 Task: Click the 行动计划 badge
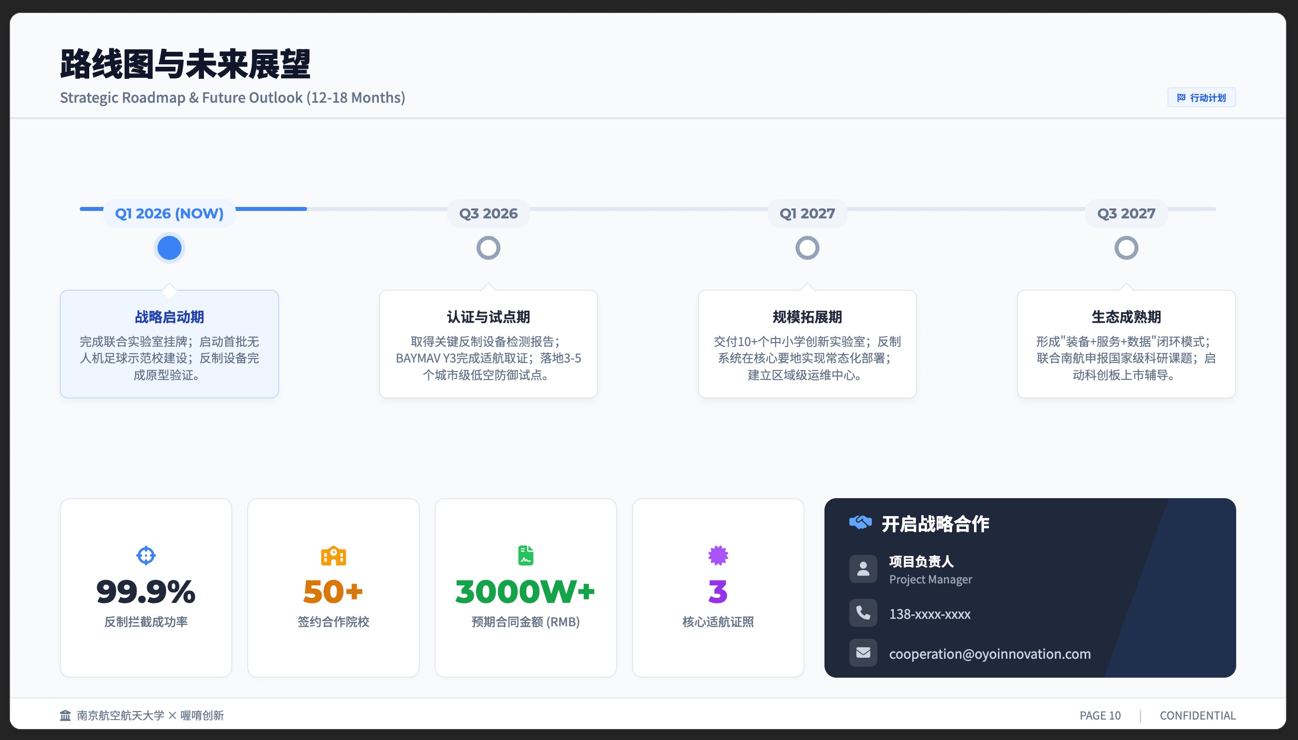pos(1201,98)
